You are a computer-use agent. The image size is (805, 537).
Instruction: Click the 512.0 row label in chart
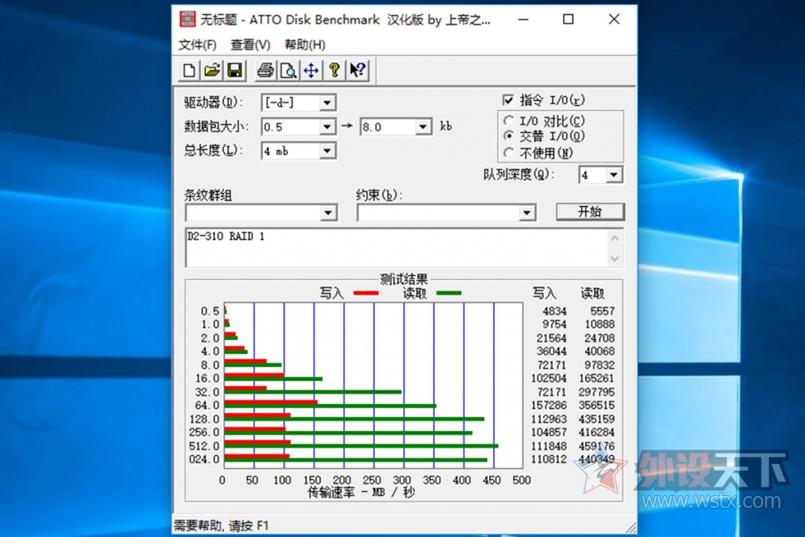pyautogui.click(x=204, y=446)
